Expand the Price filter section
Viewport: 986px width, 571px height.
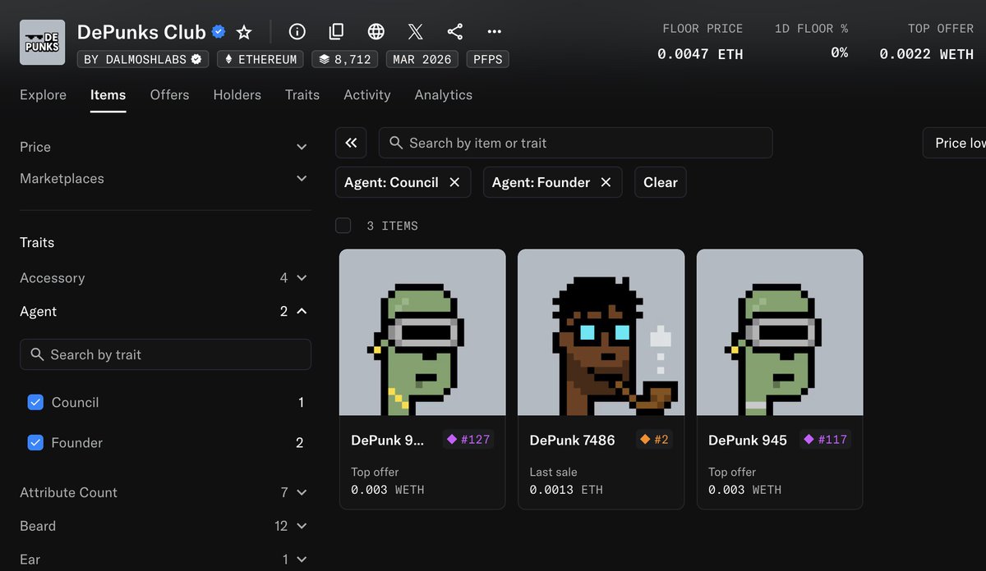(164, 147)
